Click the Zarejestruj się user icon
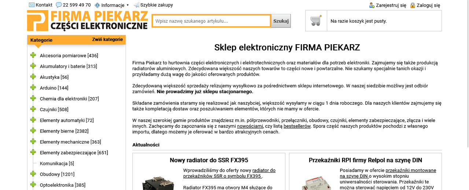The height and width of the screenshot is (190, 469). pos(372,5)
